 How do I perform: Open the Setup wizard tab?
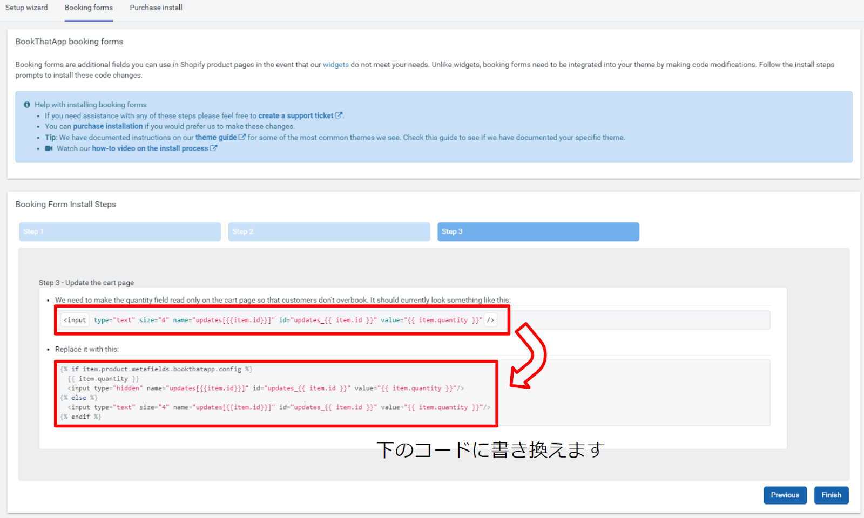[x=26, y=8]
